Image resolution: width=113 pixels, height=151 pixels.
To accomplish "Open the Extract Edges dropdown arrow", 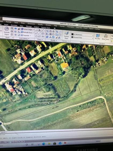I will [33, 30].
